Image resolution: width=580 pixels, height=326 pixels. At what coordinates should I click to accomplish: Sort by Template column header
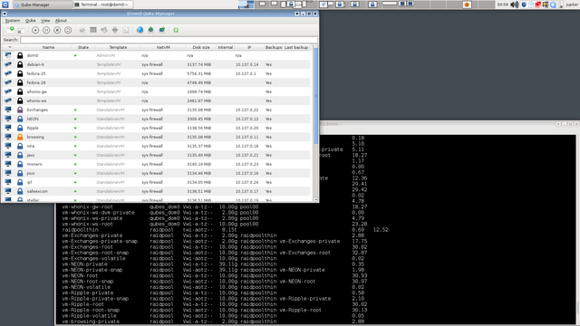[x=118, y=47]
